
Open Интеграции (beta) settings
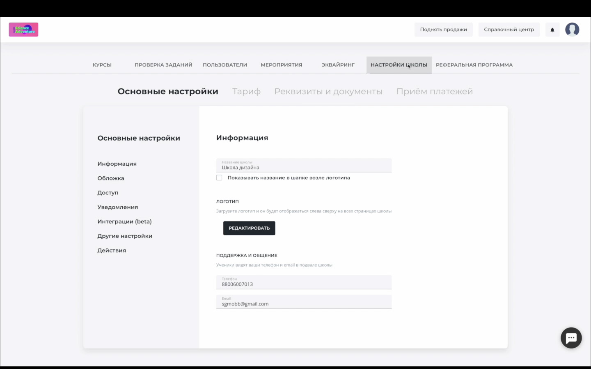pos(124,221)
